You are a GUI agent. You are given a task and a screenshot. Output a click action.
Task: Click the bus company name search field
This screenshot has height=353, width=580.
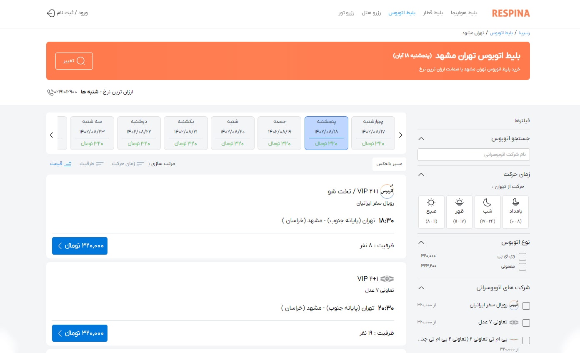tap(474, 154)
